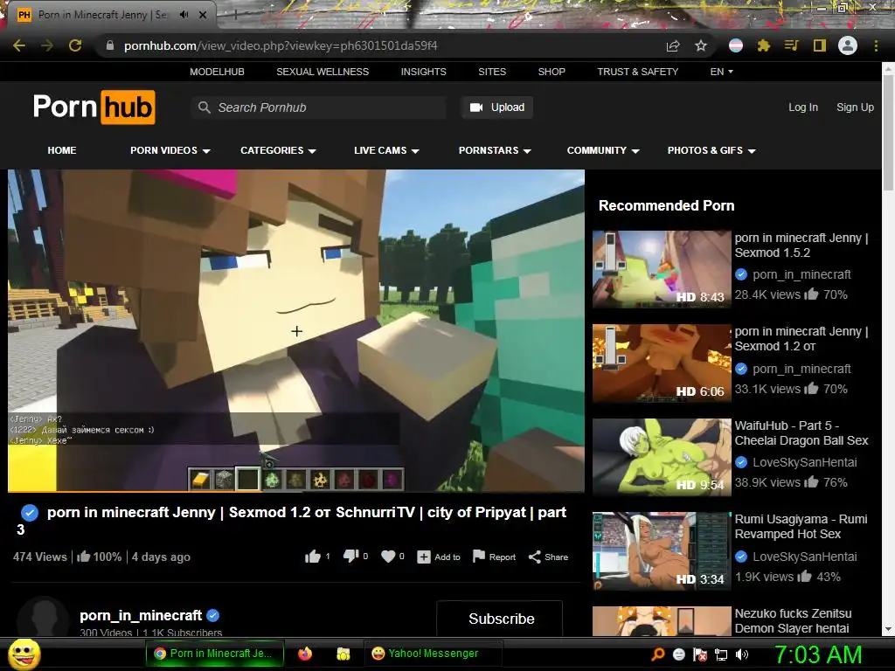895x671 pixels.
Task: Expand the VIDEOS navigation dropdown
Action: point(170,150)
